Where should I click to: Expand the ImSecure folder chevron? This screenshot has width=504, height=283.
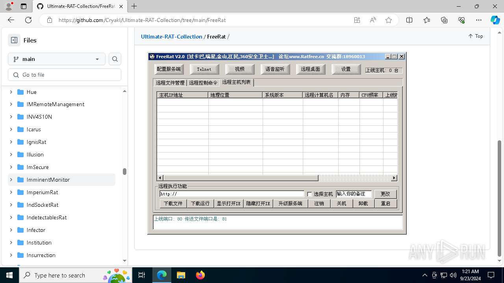[11, 167]
